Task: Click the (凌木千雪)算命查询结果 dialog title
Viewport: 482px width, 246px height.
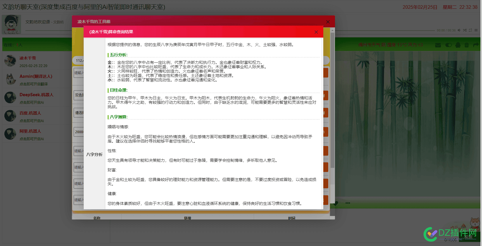Action: pos(111,32)
